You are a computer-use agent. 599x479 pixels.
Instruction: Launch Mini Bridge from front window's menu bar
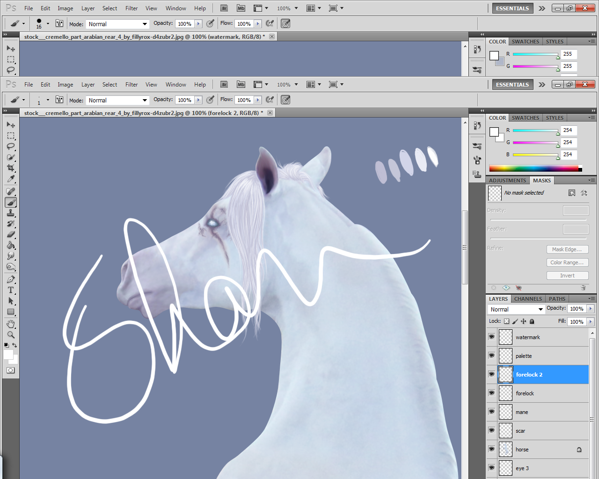(x=241, y=85)
